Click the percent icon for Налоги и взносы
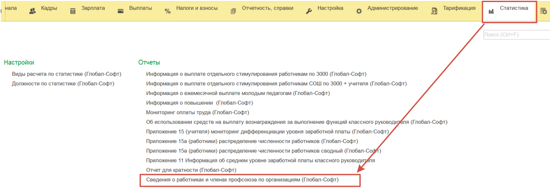 [x=168, y=11]
